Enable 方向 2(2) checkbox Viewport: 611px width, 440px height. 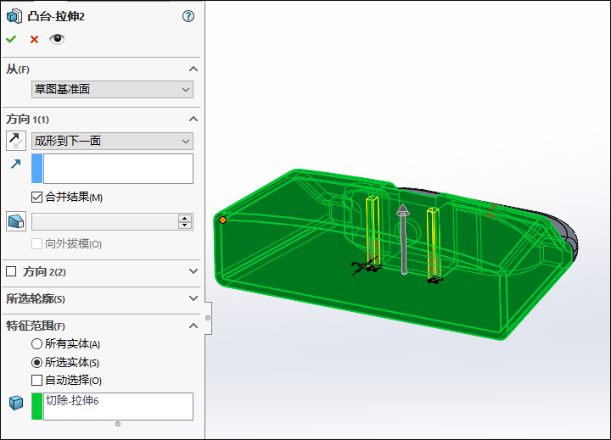click(11, 271)
